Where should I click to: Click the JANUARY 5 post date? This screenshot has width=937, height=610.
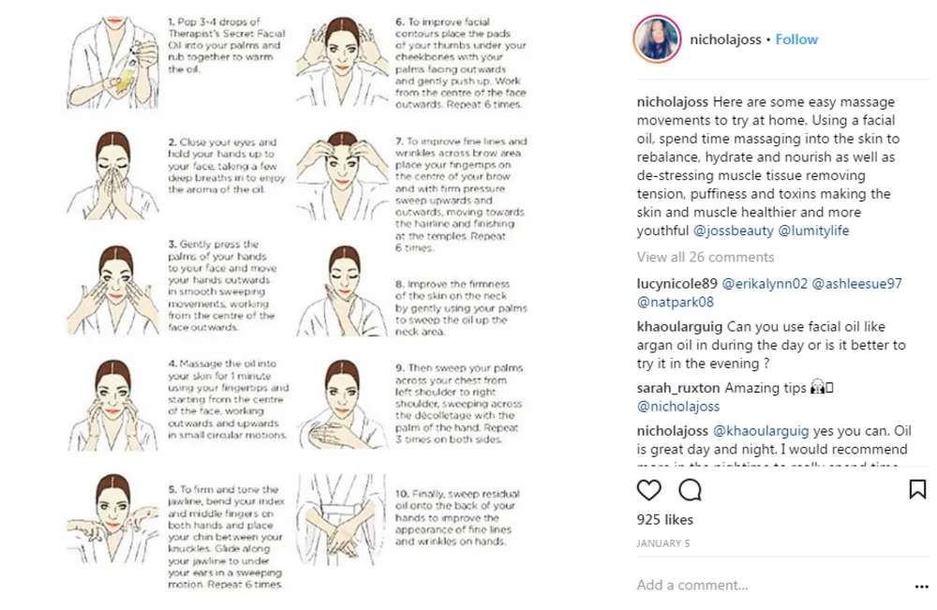pos(663,543)
